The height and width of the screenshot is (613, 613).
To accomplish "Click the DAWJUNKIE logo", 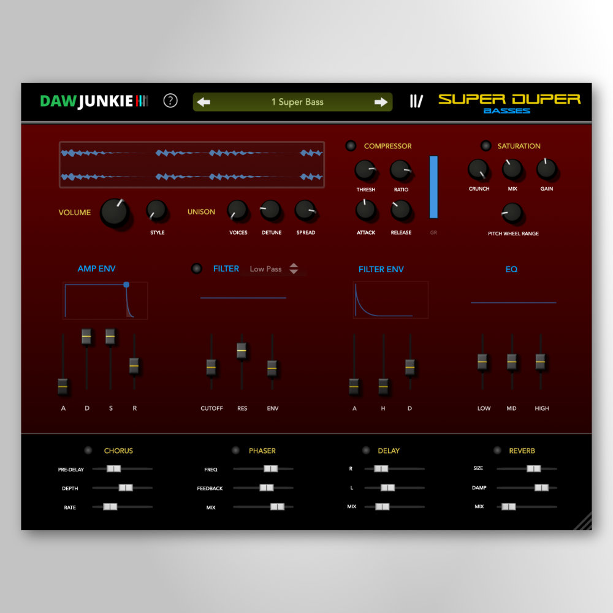I will point(94,101).
